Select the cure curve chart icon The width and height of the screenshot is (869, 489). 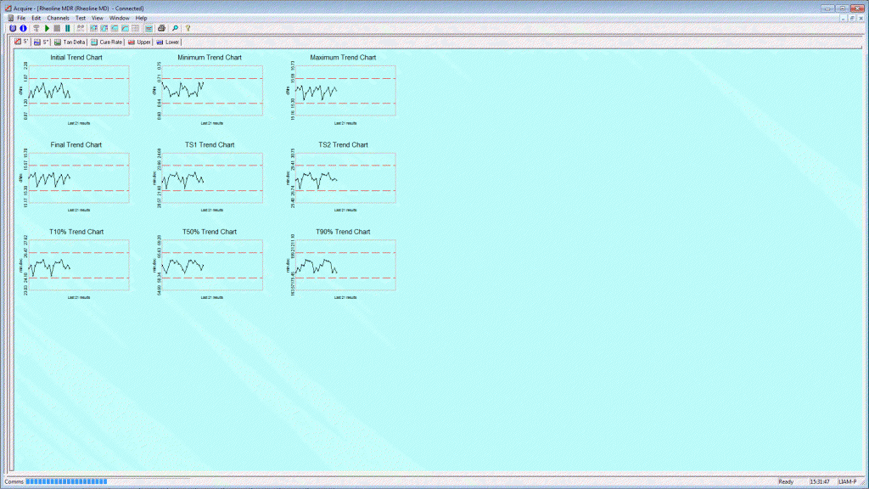125,28
